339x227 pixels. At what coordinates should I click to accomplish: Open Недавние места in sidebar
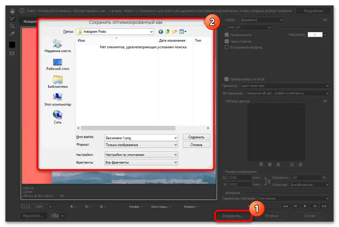pyautogui.click(x=58, y=46)
